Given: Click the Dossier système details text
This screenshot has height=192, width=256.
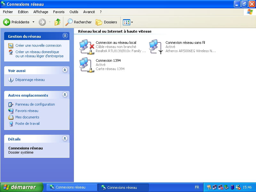Looking at the screenshot, I should pyautogui.click(x=21, y=153).
